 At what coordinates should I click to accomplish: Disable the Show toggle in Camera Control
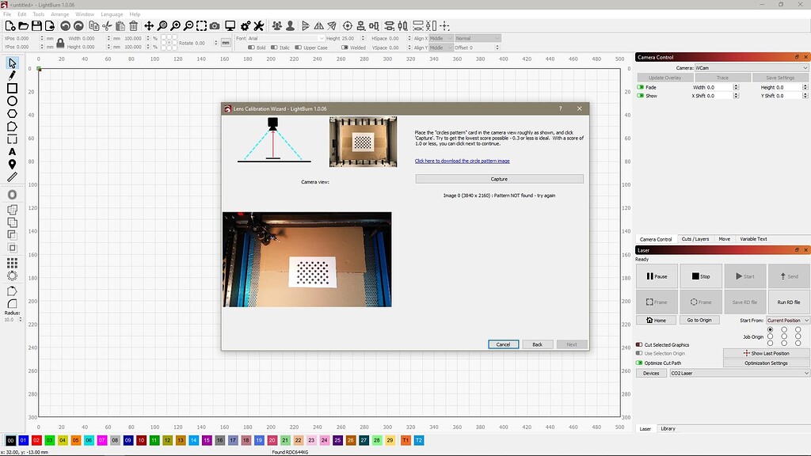point(640,97)
